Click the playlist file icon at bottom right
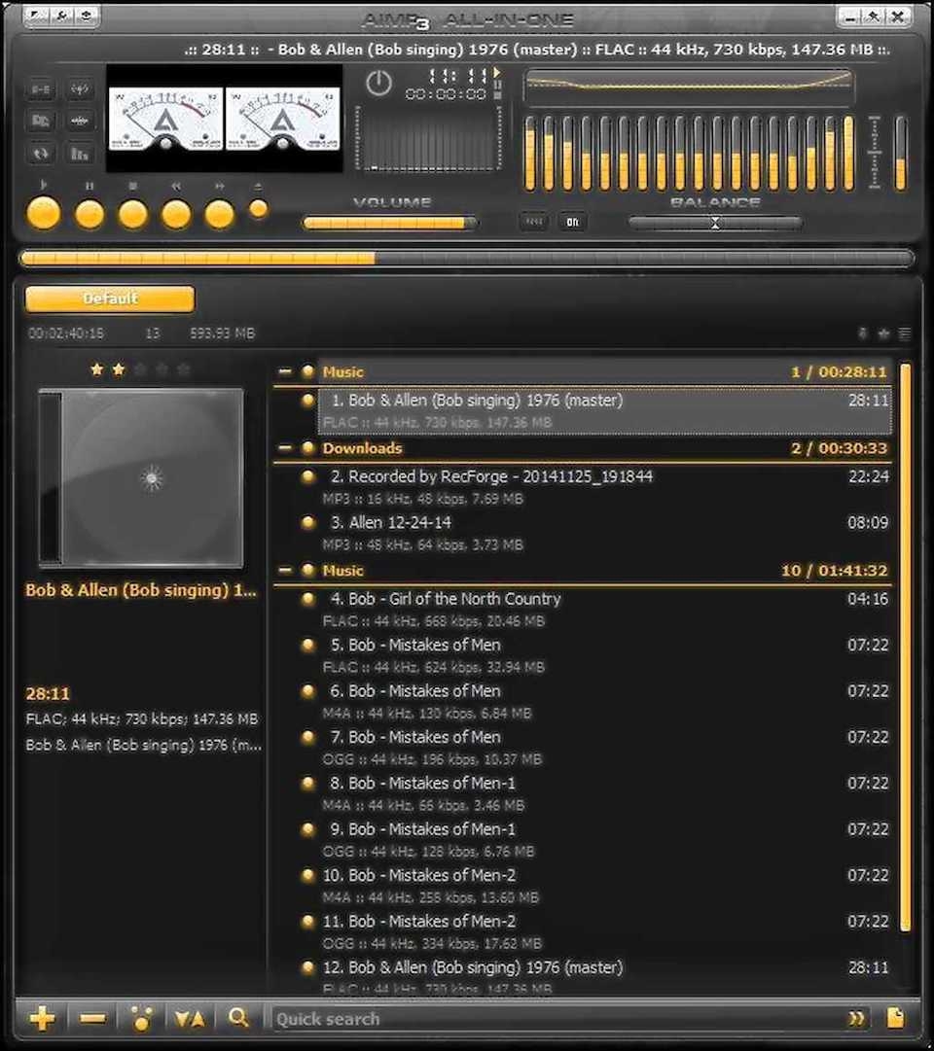 coord(895,1018)
